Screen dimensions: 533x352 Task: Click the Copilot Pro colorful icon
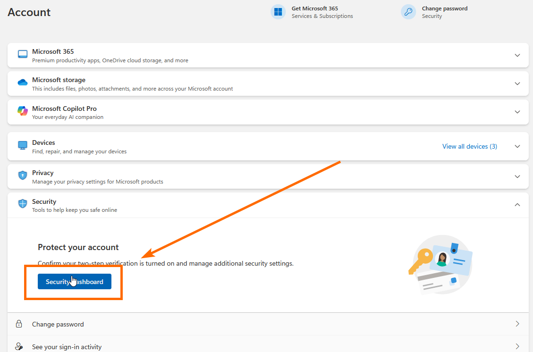pos(23,111)
